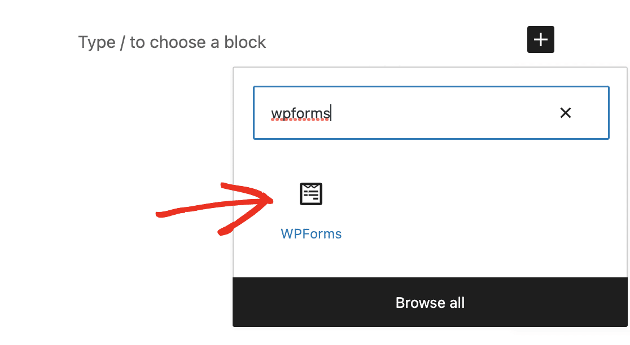The height and width of the screenshot is (345, 630).
Task: Click the typed 'wpforms' search text
Action: pyautogui.click(x=300, y=113)
